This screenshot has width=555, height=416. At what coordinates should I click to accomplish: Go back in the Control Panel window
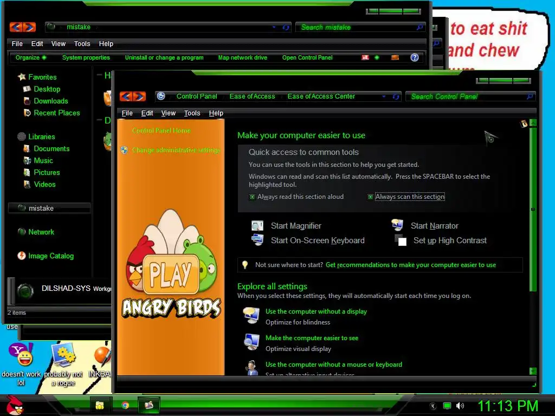[x=126, y=96]
